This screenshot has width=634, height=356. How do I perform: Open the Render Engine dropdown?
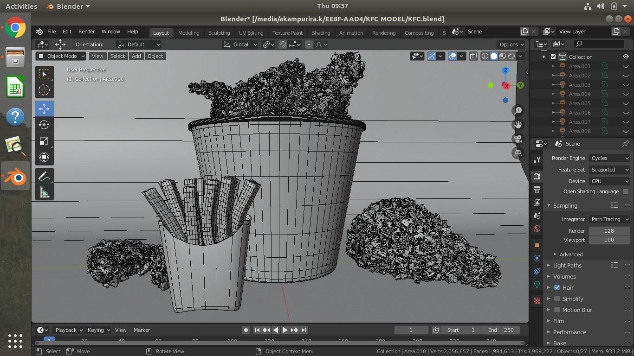[609, 158]
